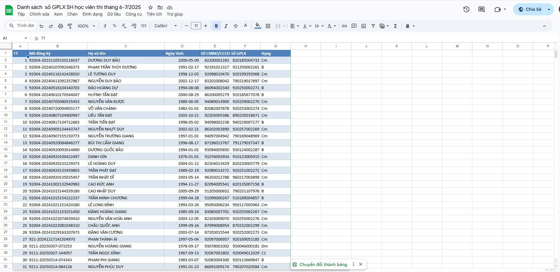Viewport: 560px width, 272px height.
Task: Open text wrapping dropdown
Action: coord(319,26)
